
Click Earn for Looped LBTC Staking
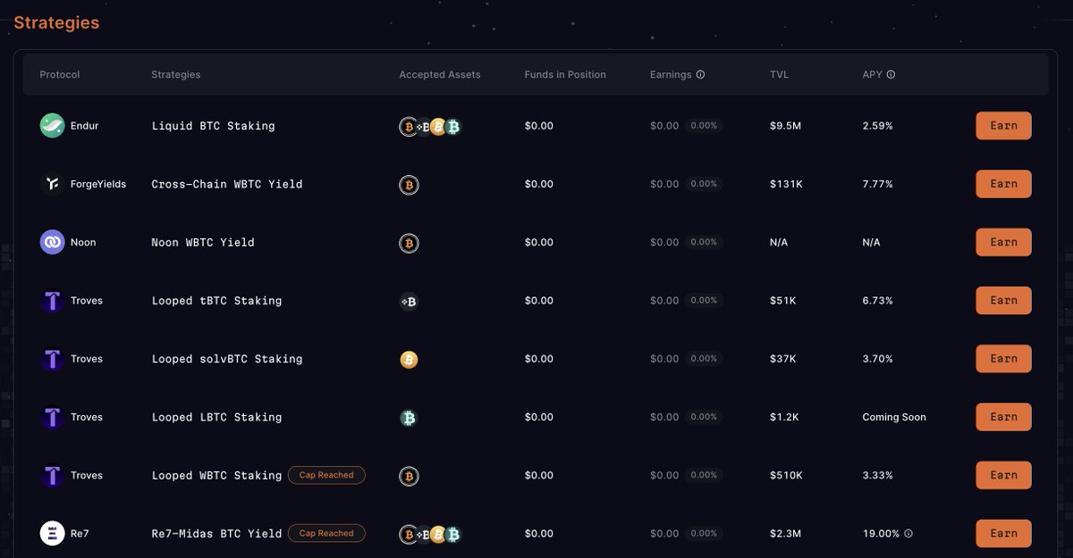[x=1003, y=417]
